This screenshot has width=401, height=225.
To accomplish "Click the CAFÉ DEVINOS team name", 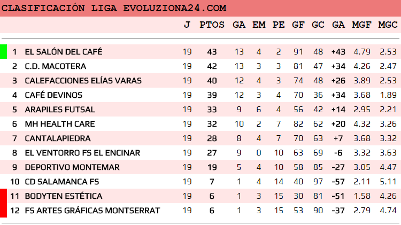I will click(x=53, y=95).
